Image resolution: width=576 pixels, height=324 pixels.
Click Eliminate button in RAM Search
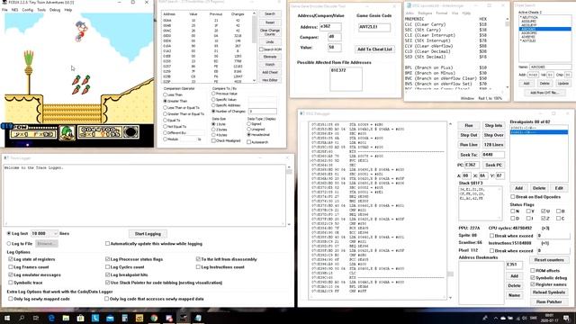point(270,57)
